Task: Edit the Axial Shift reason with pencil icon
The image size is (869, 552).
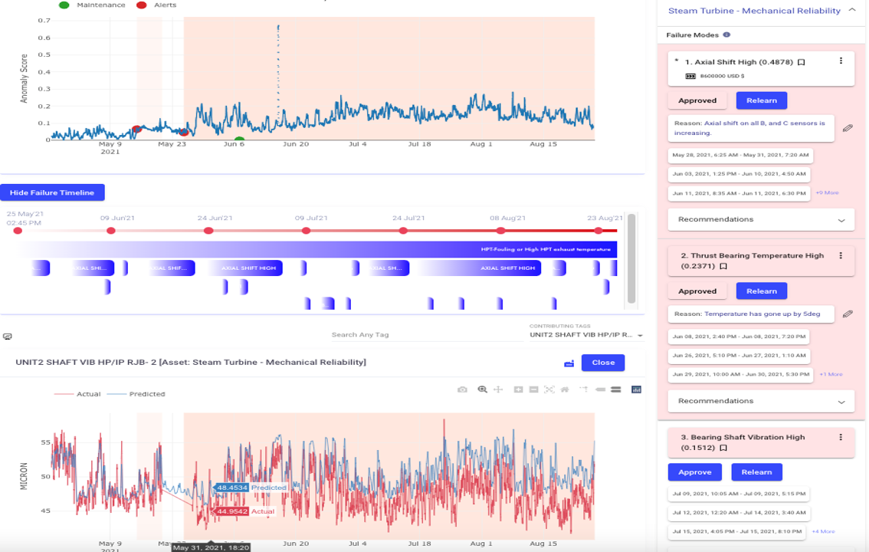Action: pyautogui.click(x=848, y=128)
